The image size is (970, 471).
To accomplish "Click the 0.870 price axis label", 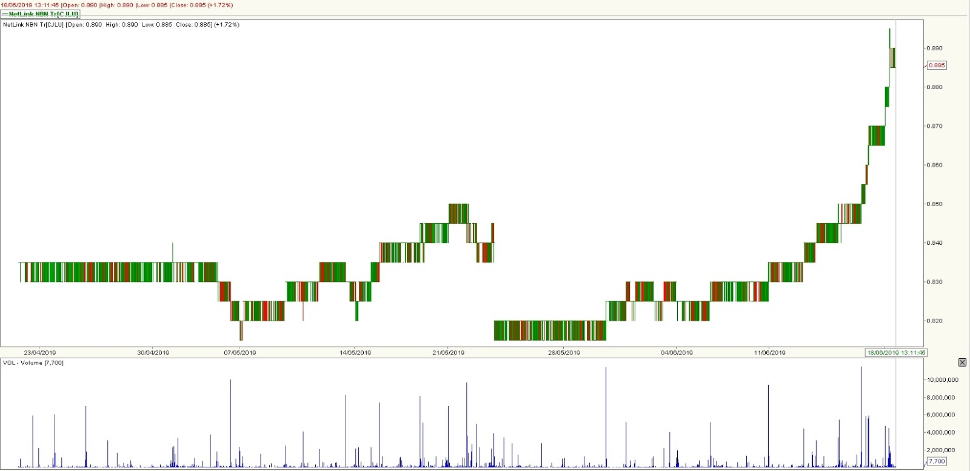I will point(934,126).
